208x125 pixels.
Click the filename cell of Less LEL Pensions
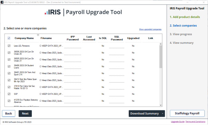tap(51, 46)
